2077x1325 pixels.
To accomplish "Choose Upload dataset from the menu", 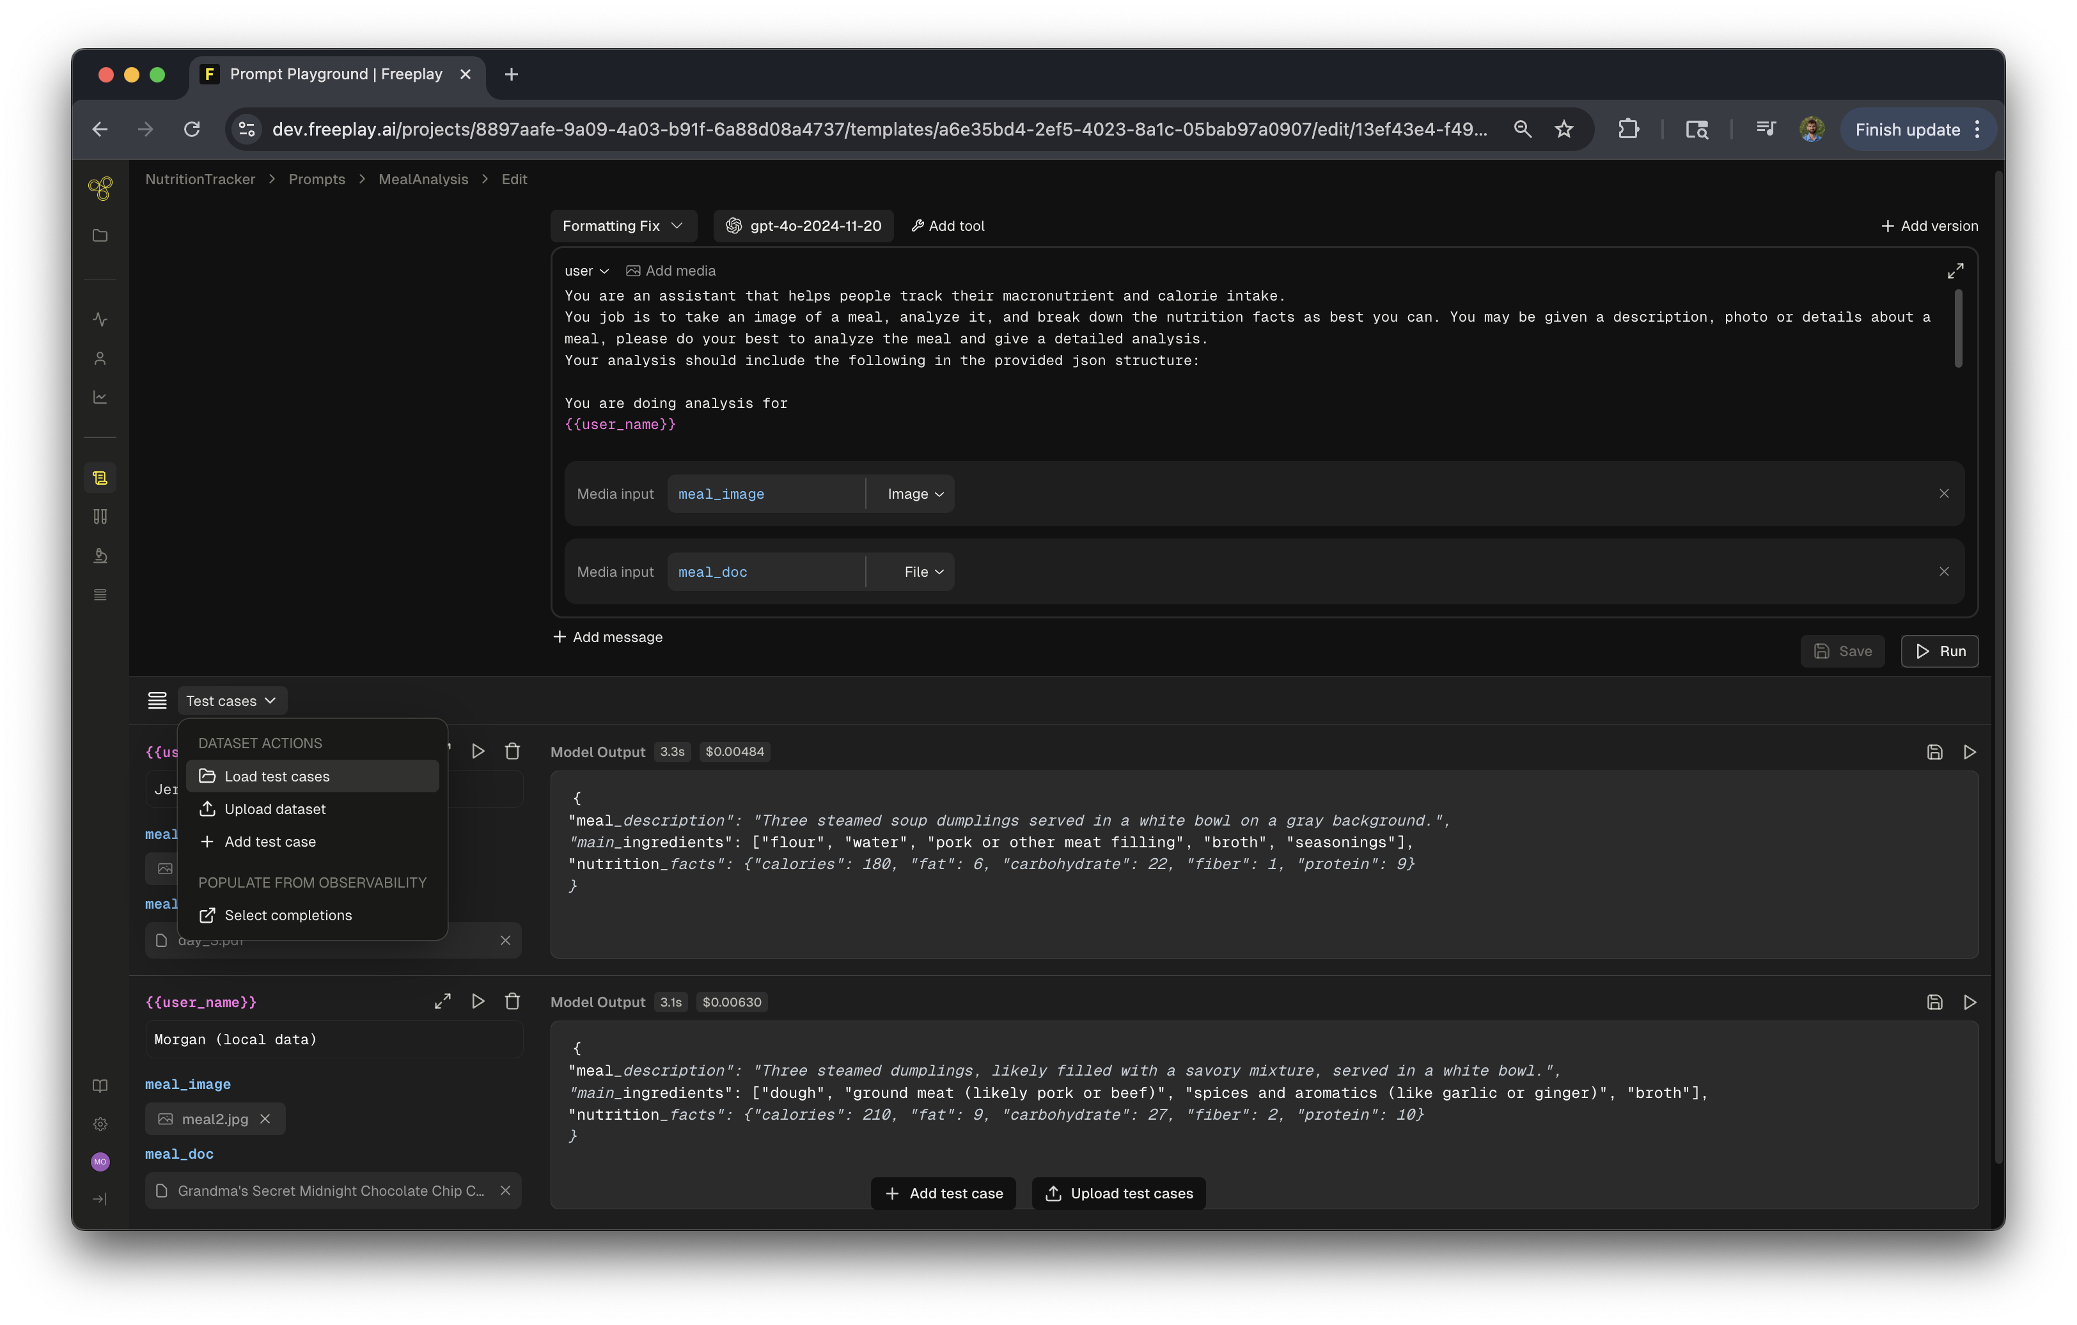I will [x=274, y=809].
